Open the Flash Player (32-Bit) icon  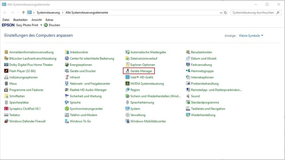click(x=6, y=71)
